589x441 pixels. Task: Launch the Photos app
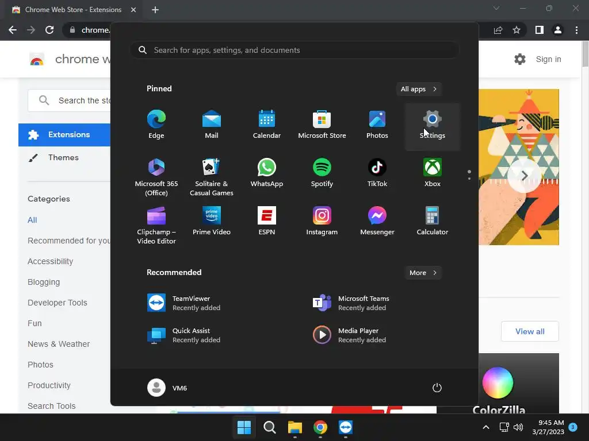(377, 125)
